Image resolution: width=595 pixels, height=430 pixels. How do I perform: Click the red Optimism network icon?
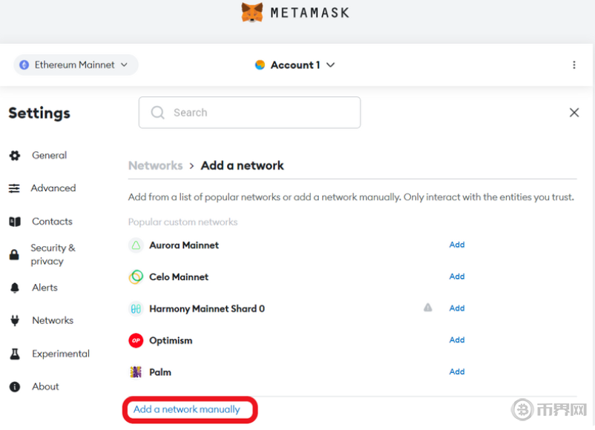(136, 341)
